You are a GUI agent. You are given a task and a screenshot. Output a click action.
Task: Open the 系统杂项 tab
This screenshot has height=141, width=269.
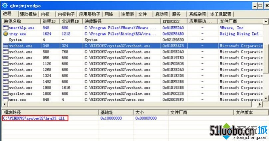pos(197,14)
